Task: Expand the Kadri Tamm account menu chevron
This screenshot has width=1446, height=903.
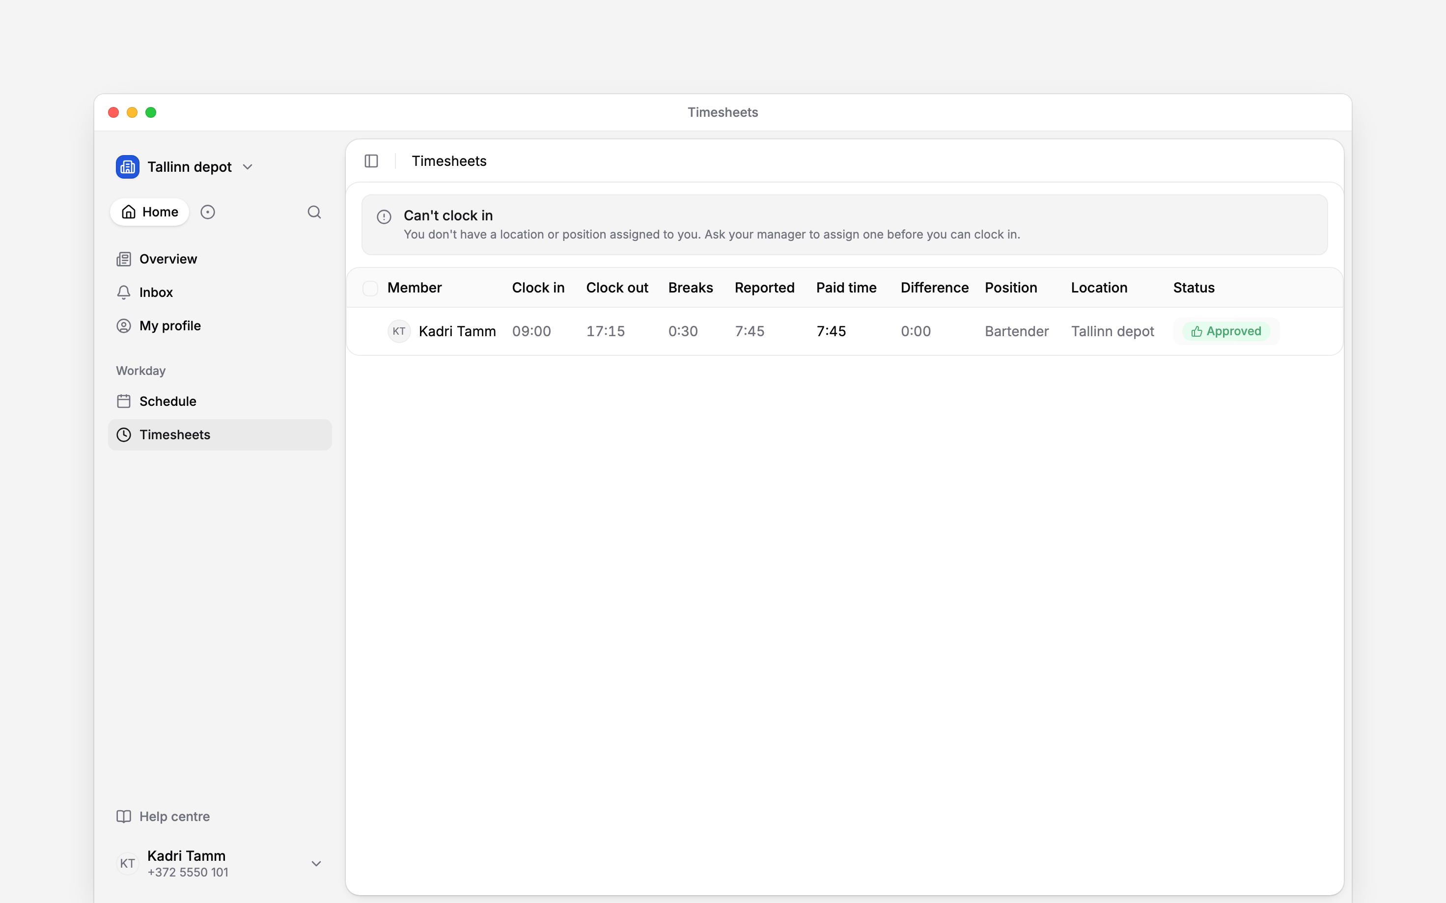Action: [317, 864]
